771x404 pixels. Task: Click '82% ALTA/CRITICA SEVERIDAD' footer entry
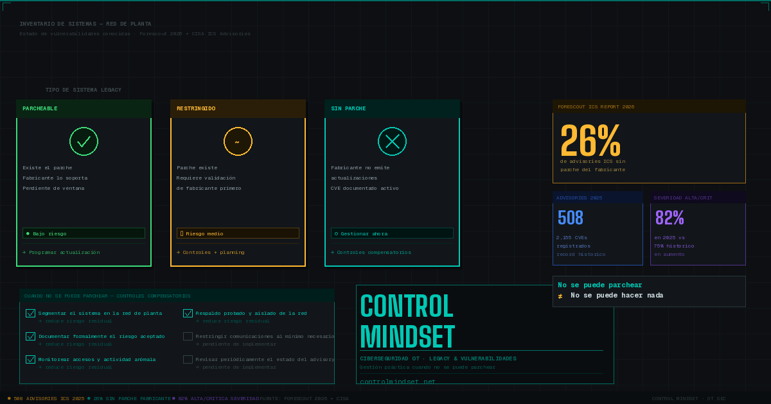pyautogui.click(x=218, y=398)
